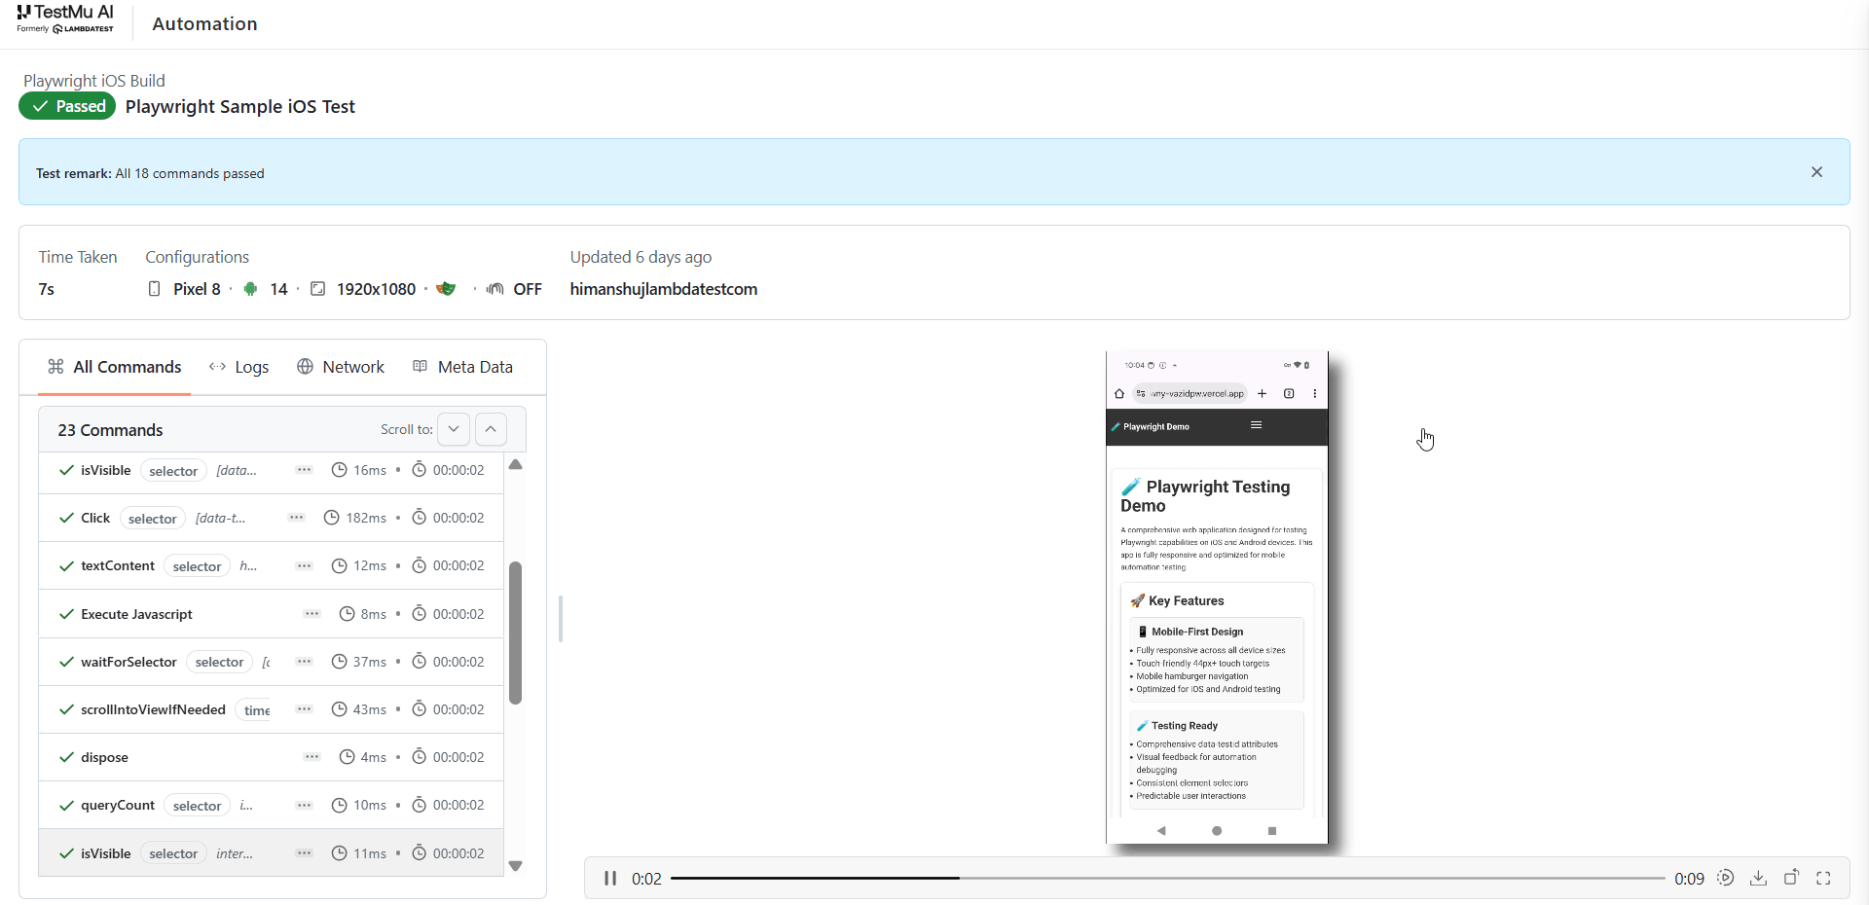Click the Playwright browser icon
Viewport: 1869px width, 905px height.
click(446, 289)
